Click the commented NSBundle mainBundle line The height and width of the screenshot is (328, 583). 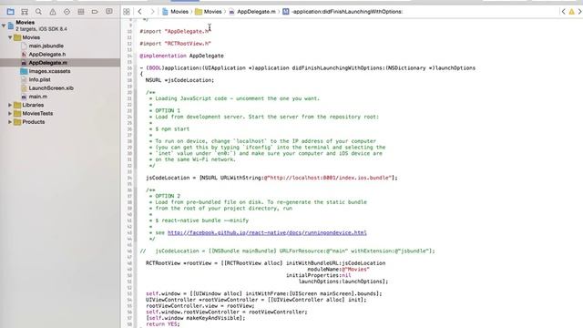click(x=288, y=251)
